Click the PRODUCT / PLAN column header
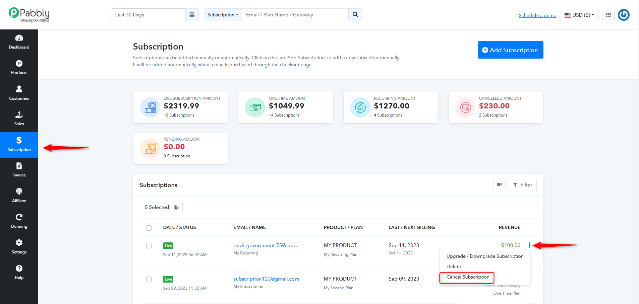The width and height of the screenshot is (639, 304). [x=343, y=227]
